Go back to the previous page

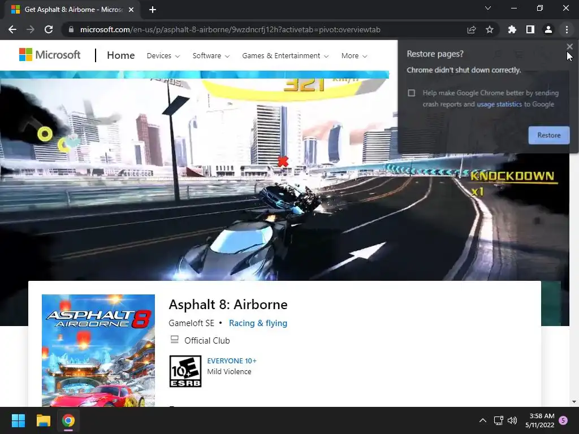point(12,29)
